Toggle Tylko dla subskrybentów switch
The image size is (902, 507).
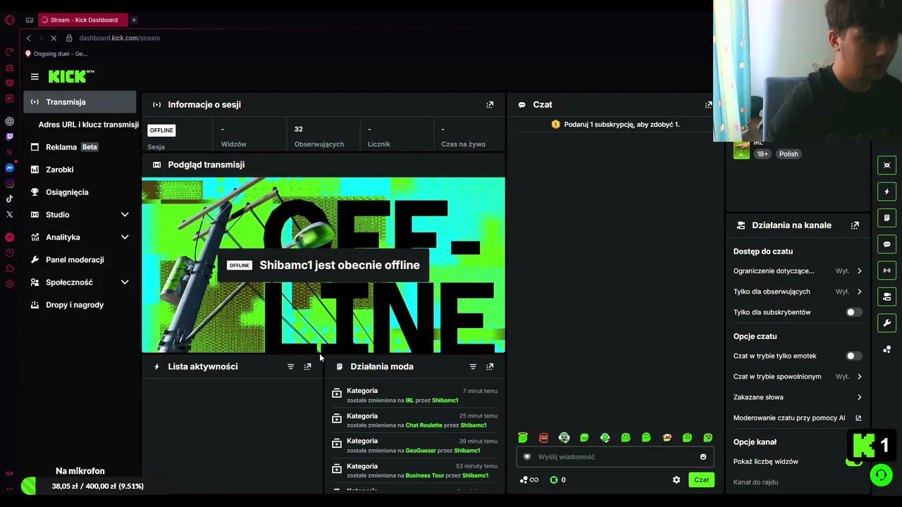[853, 313]
